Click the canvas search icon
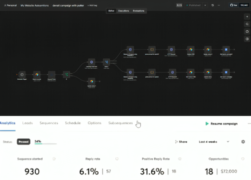Image resolution: width=251 pixels, height=180 pixels. pyautogui.click(x=247, y=24)
